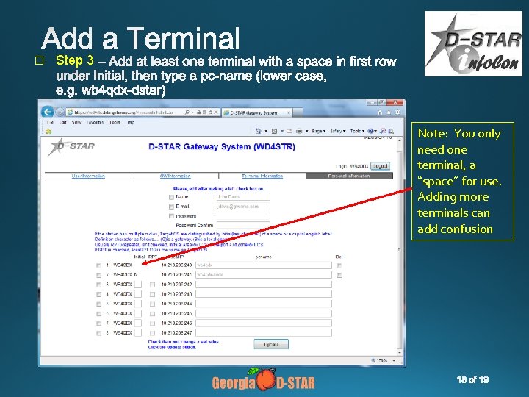The height and width of the screenshot is (397, 529).
Task: Check the checkbox for terminal row 1
Action: click(x=99, y=265)
